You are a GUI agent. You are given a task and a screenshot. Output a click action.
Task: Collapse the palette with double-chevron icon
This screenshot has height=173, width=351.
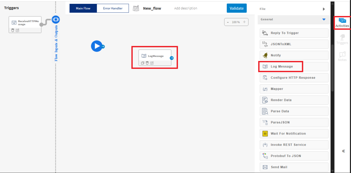344,151
